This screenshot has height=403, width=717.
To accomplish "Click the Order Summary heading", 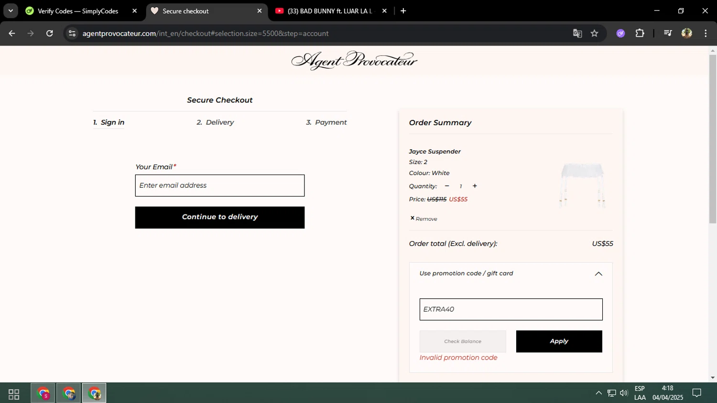I will (440, 123).
